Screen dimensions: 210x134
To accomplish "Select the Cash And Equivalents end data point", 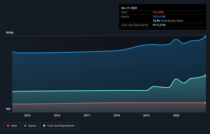I will click(206, 75).
